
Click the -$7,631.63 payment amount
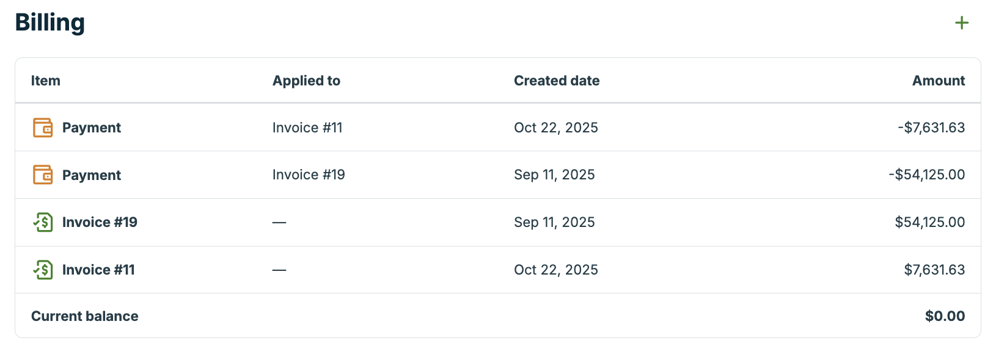pos(931,128)
